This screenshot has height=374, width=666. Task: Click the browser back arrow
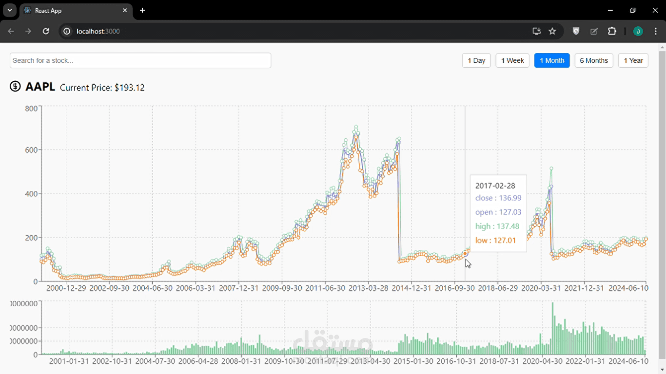point(11,31)
